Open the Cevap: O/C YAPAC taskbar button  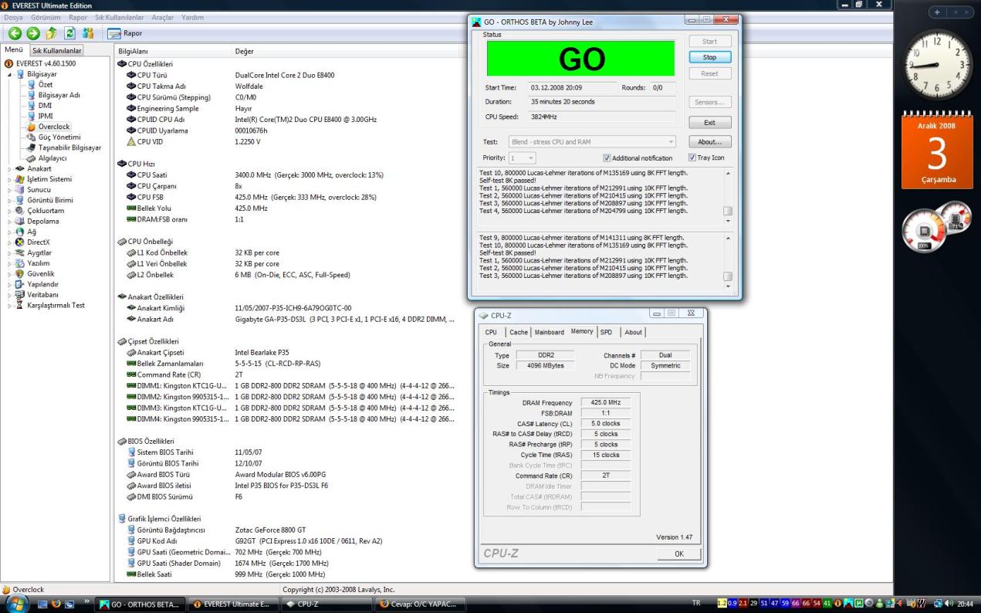(419, 604)
